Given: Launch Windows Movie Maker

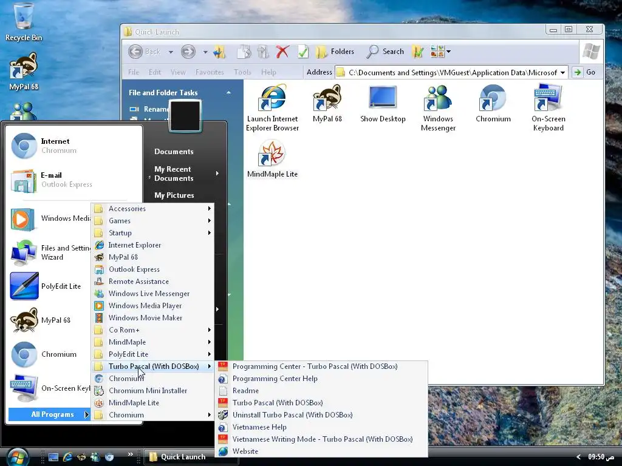Looking at the screenshot, I should (153, 318).
